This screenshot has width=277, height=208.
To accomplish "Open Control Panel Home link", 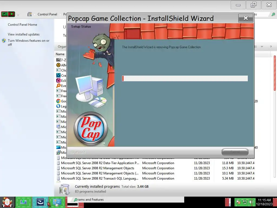I will (x=22, y=25).
